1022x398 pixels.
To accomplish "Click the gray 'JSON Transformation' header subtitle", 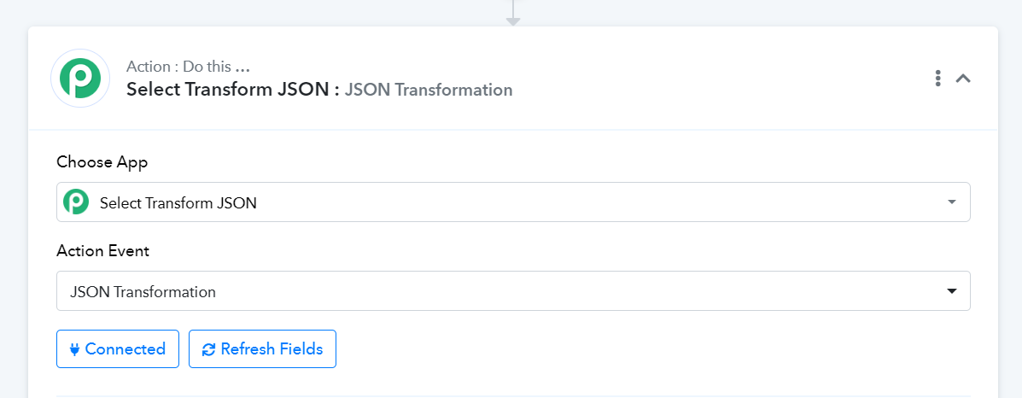I will (x=429, y=90).
